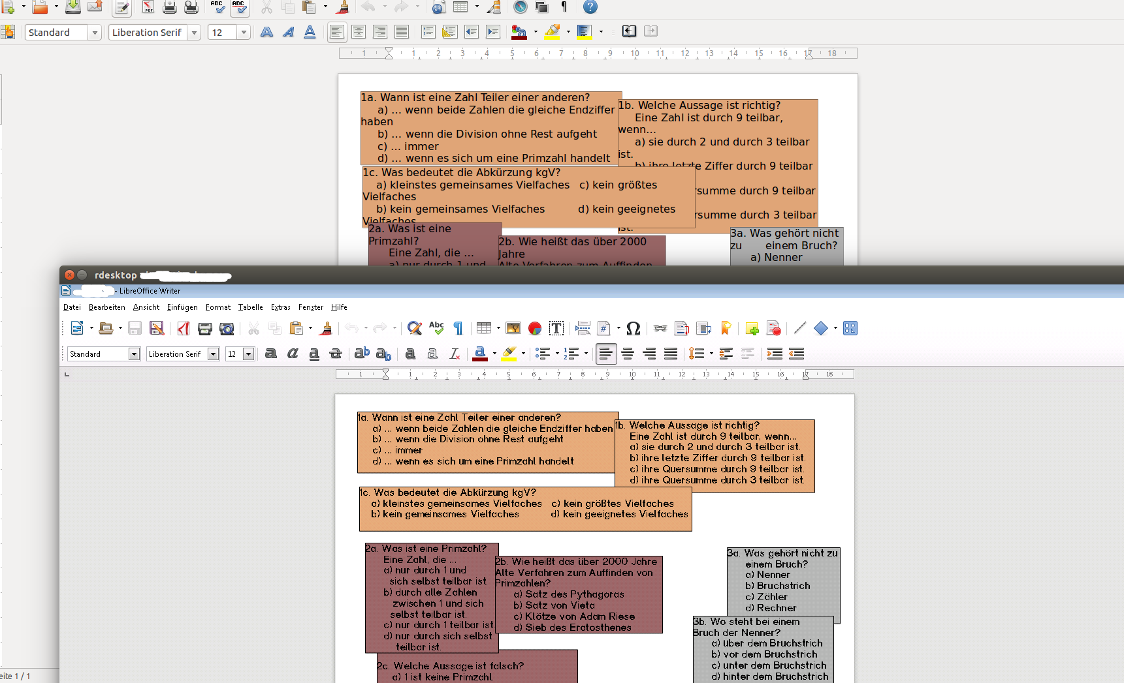The image size is (1124, 683).
Task: Open Bearbeiten menu
Action: click(x=106, y=307)
